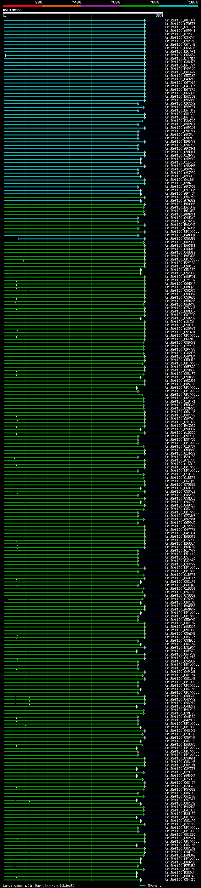This screenshot has width=201, height=888.
Task: Click the purple ~60% identity legend segment
Action: point(100,6)
